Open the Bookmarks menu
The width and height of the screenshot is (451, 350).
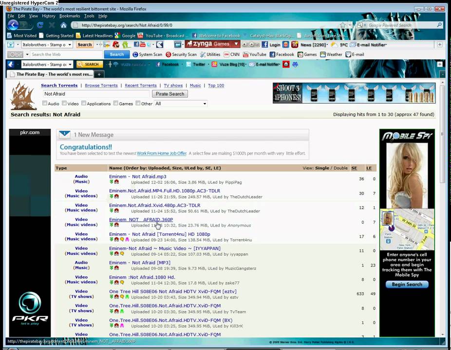coord(70,16)
